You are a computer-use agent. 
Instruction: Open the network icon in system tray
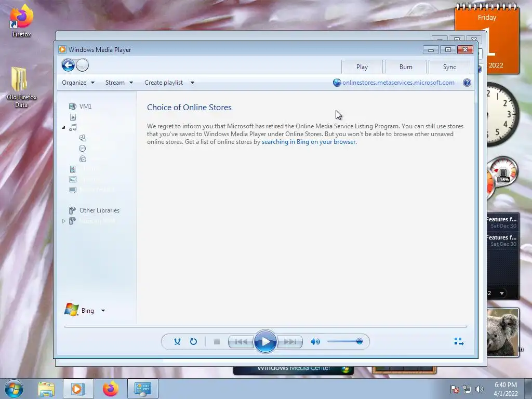click(x=467, y=389)
